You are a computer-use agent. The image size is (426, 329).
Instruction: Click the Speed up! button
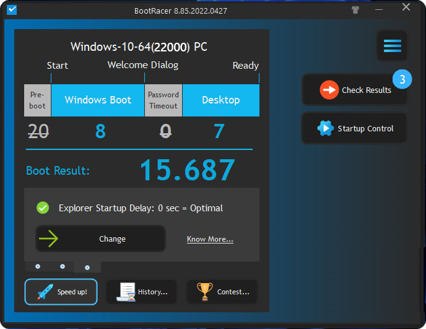61,292
